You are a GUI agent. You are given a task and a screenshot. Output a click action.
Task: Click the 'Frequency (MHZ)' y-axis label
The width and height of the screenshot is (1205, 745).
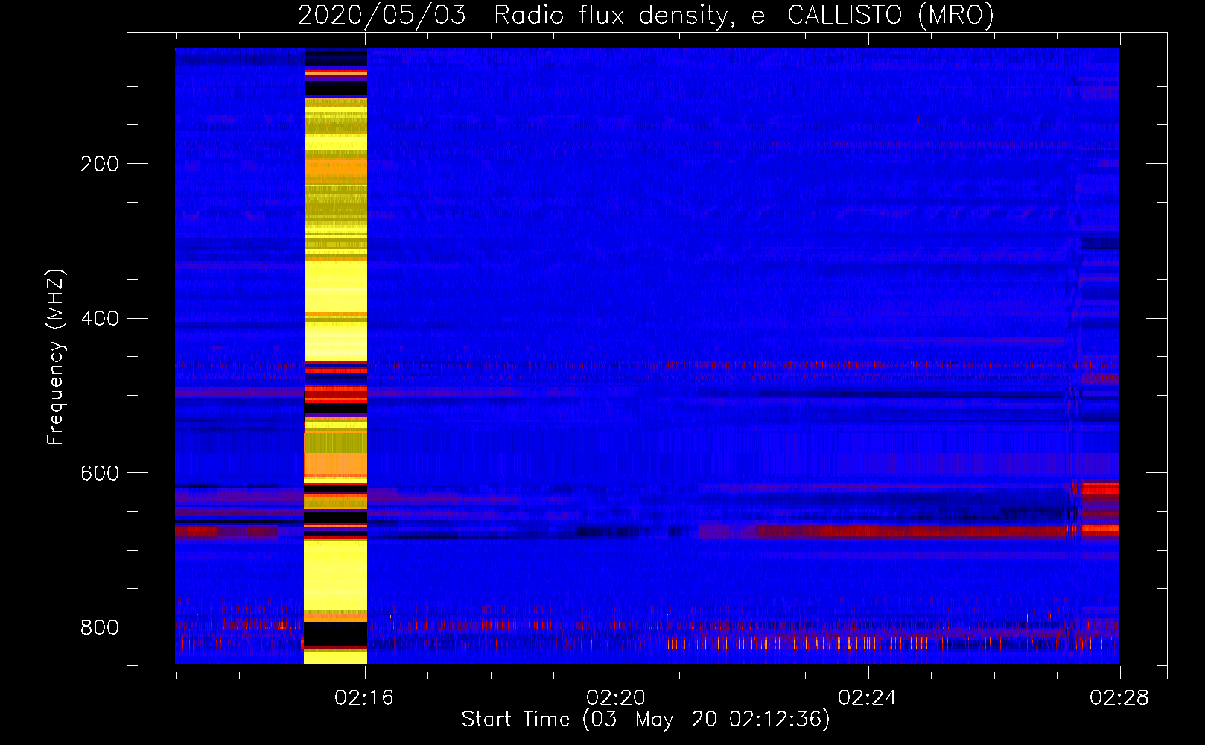click(56, 358)
